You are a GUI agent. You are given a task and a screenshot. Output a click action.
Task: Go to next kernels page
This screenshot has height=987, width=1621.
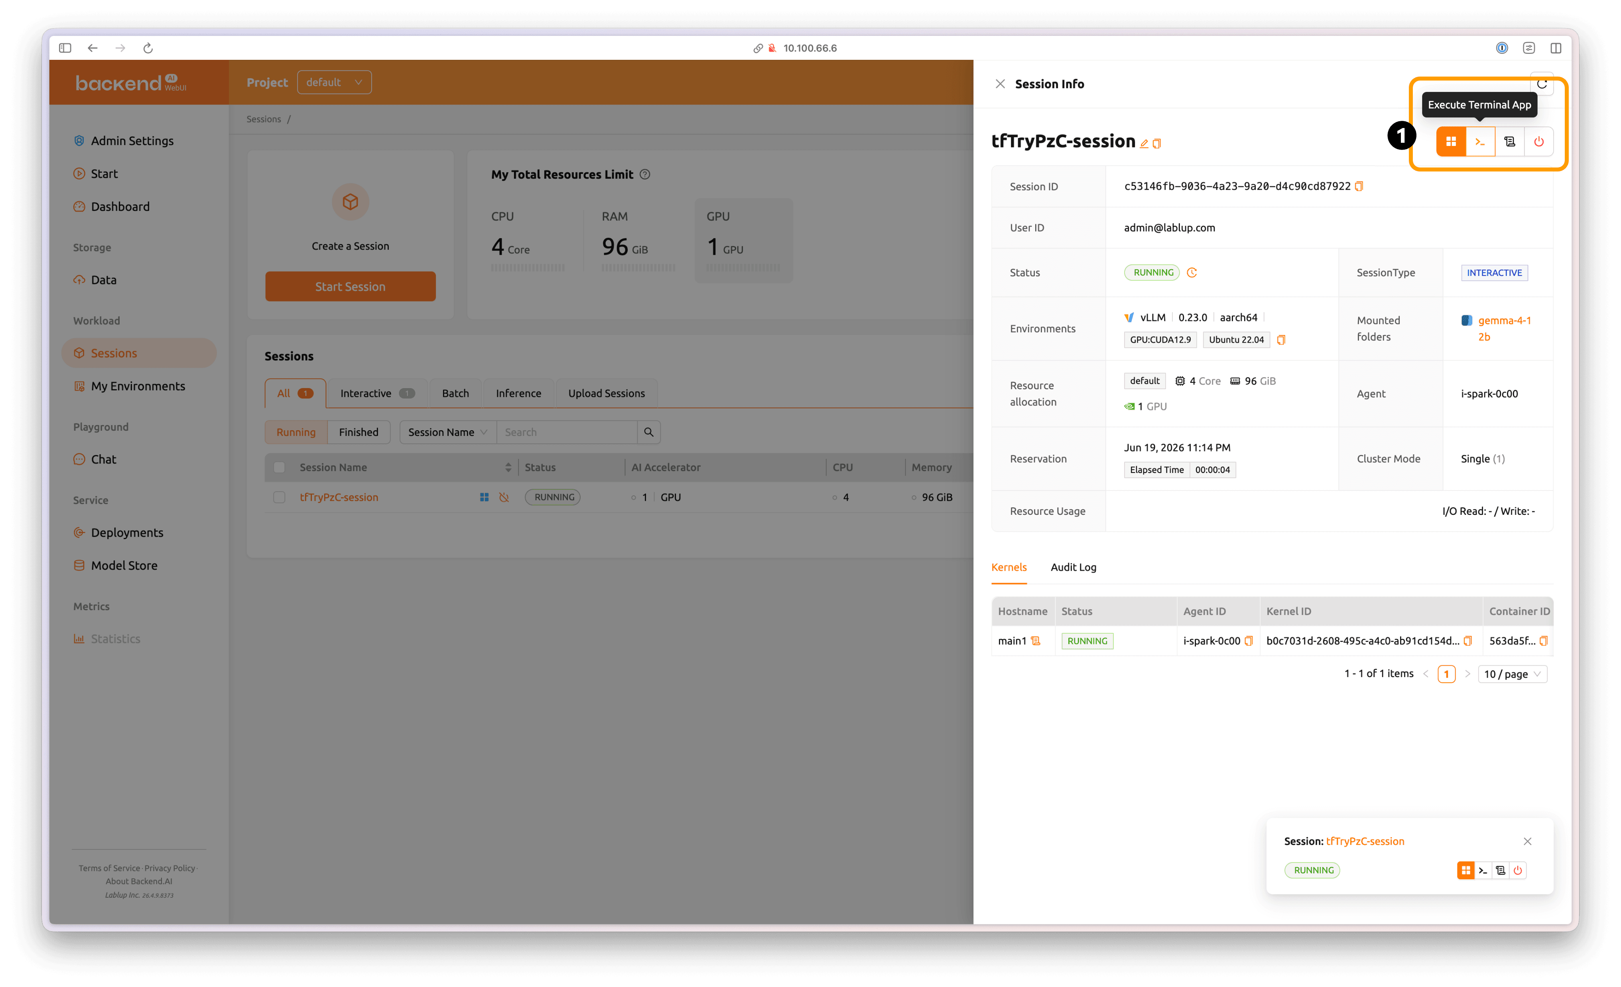[x=1467, y=674]
